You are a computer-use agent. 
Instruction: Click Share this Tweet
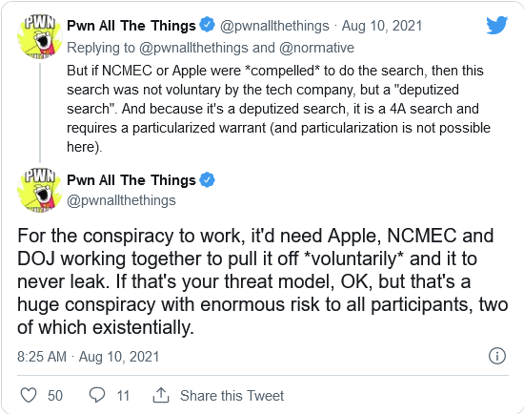[x=232, y=396]
